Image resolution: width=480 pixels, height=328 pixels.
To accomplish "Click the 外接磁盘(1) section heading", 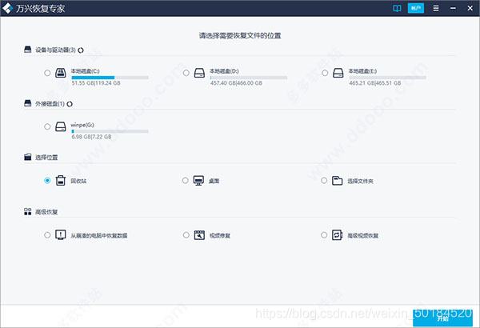I will [x=50, y=104].
